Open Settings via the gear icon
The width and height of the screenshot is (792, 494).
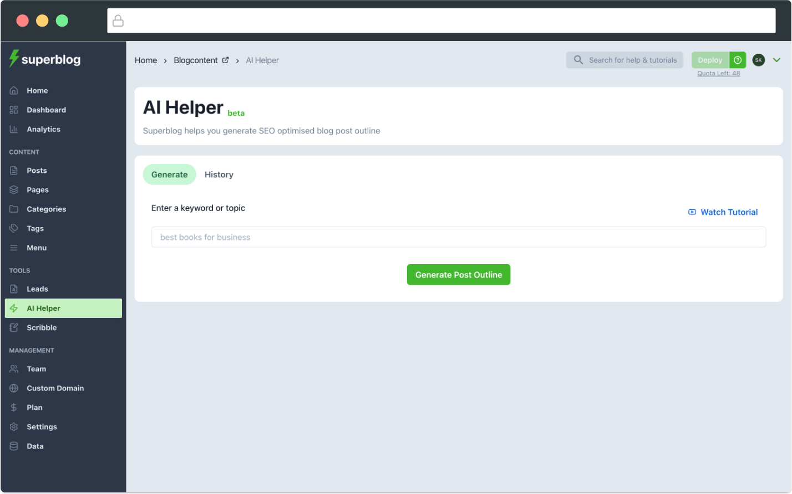[x=14, y=427]
